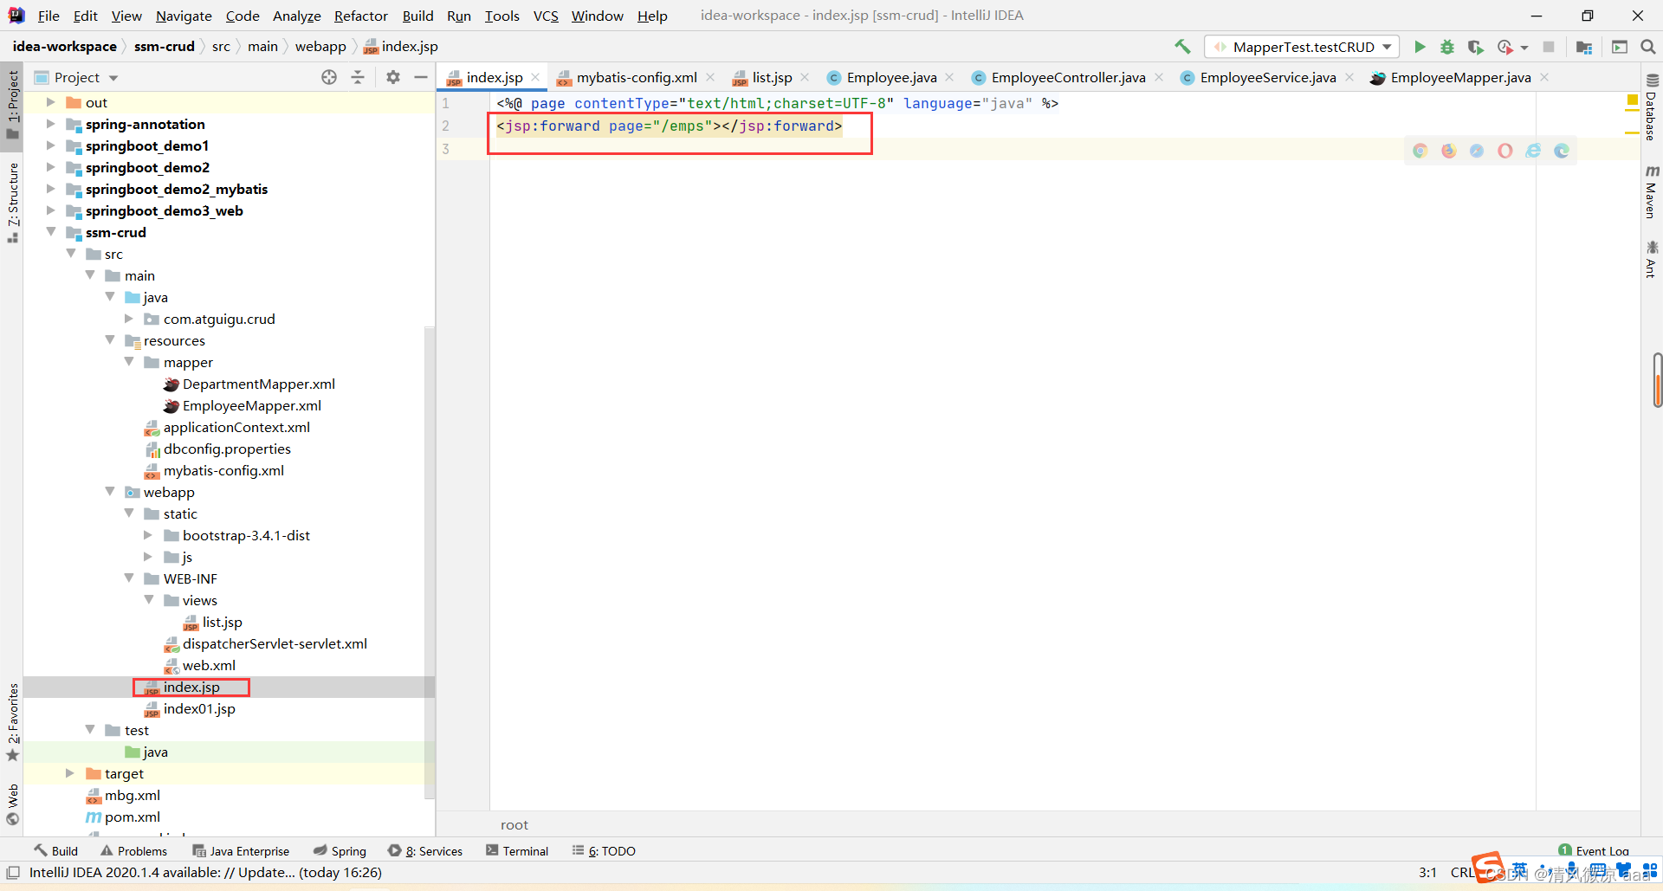Open the Services tool window
Image resolution: width=1663 pixels, height=891 pixels.
425,851
